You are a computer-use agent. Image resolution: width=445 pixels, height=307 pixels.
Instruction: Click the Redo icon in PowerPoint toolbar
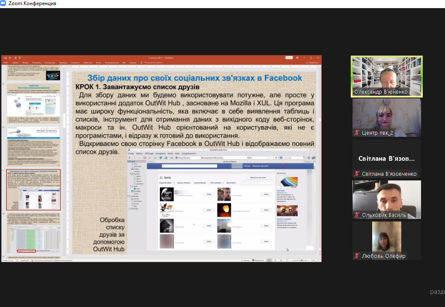coord(15,58)
